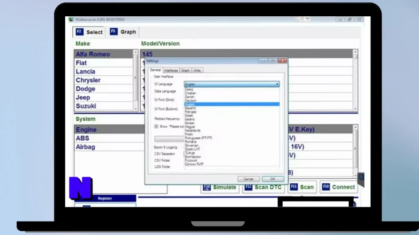Select Suzuki in Make list
This screenshot has width=419, height=235.
click(x=104, y=106)
